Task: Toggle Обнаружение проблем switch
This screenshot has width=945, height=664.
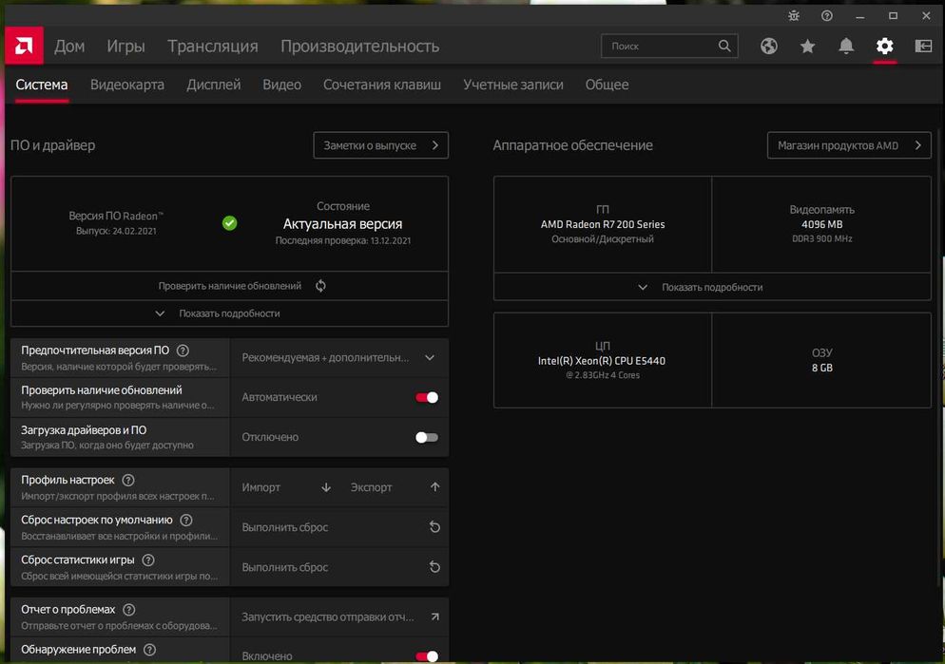Action: click(x=427, y=656)
